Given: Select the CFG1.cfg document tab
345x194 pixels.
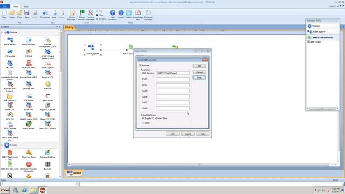Looking at the screenshot, I should pyautogui.click(x=70, y=27).
